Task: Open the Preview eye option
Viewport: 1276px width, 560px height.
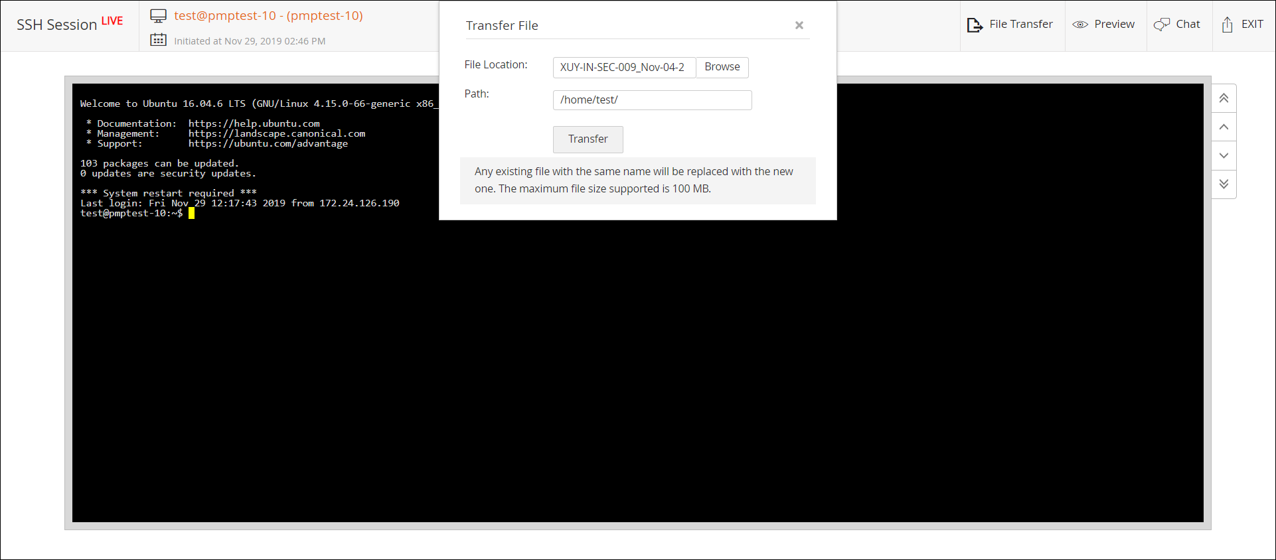Action: click(1105, 25)
